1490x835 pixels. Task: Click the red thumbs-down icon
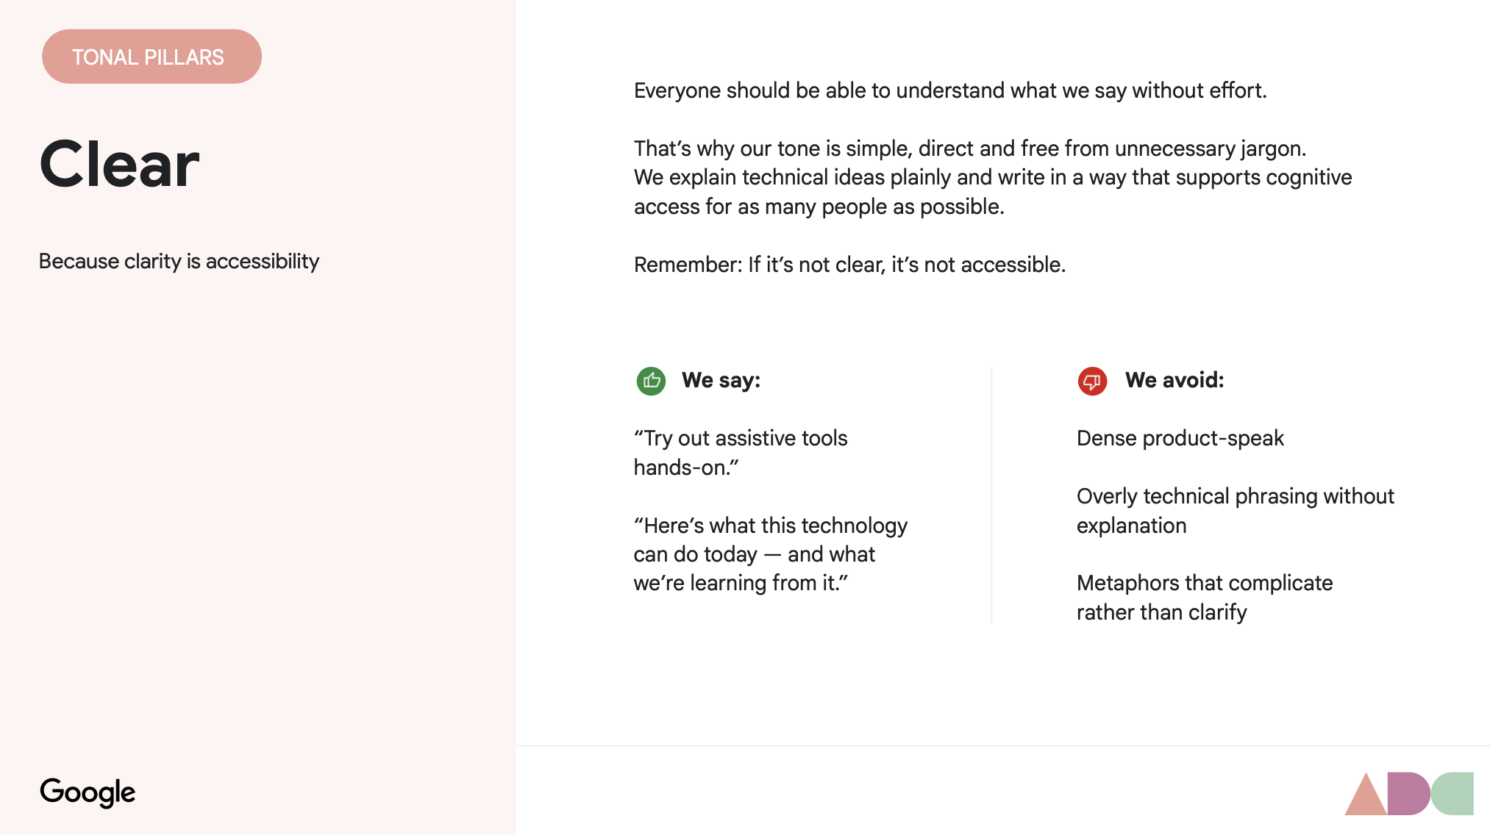point(1092,381)
